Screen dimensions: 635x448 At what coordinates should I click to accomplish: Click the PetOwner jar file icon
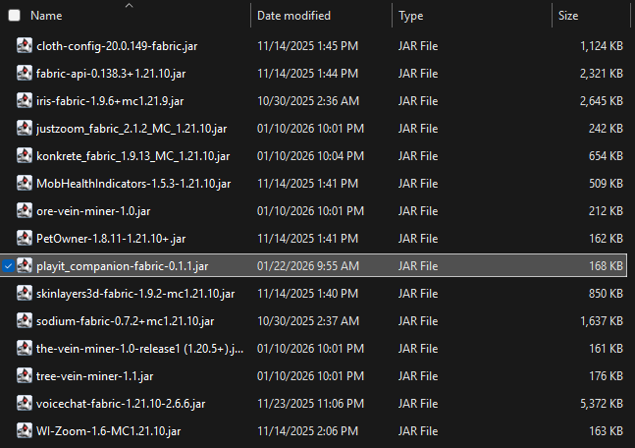tap(25, 238)
